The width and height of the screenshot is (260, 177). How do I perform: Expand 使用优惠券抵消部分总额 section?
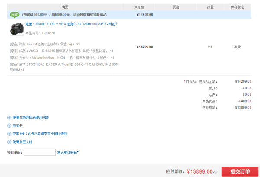(30, 117)
